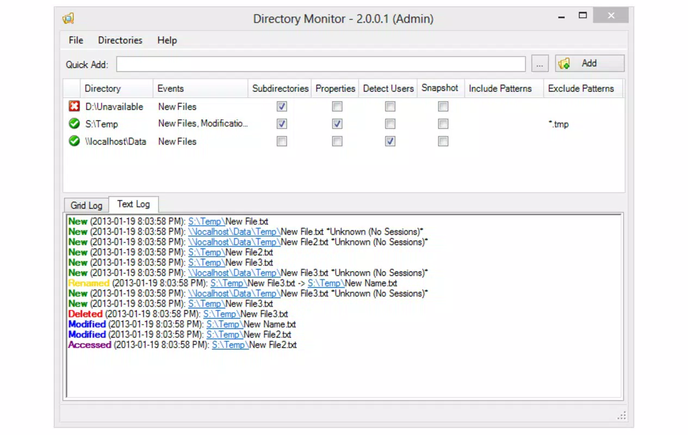This screenshot has height=435, width=688.
Task: Click the Exclude Patterns column header
Action: point(583,89)
